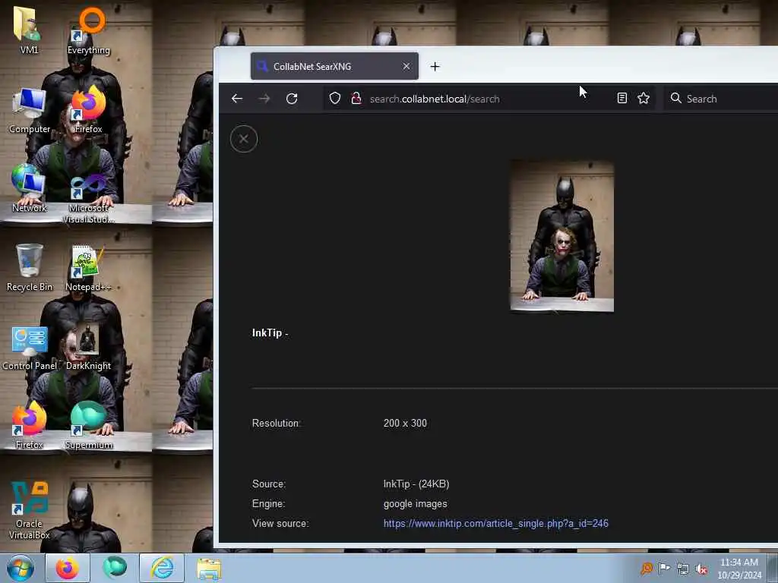The height and width of the screenshot is (583, 778).
Task: Open Internet Explorer from the taskbar
Action: click(x=162, y=568)
